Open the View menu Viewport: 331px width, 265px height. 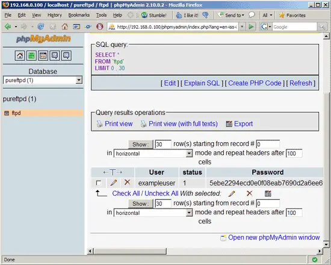[37, 15]
